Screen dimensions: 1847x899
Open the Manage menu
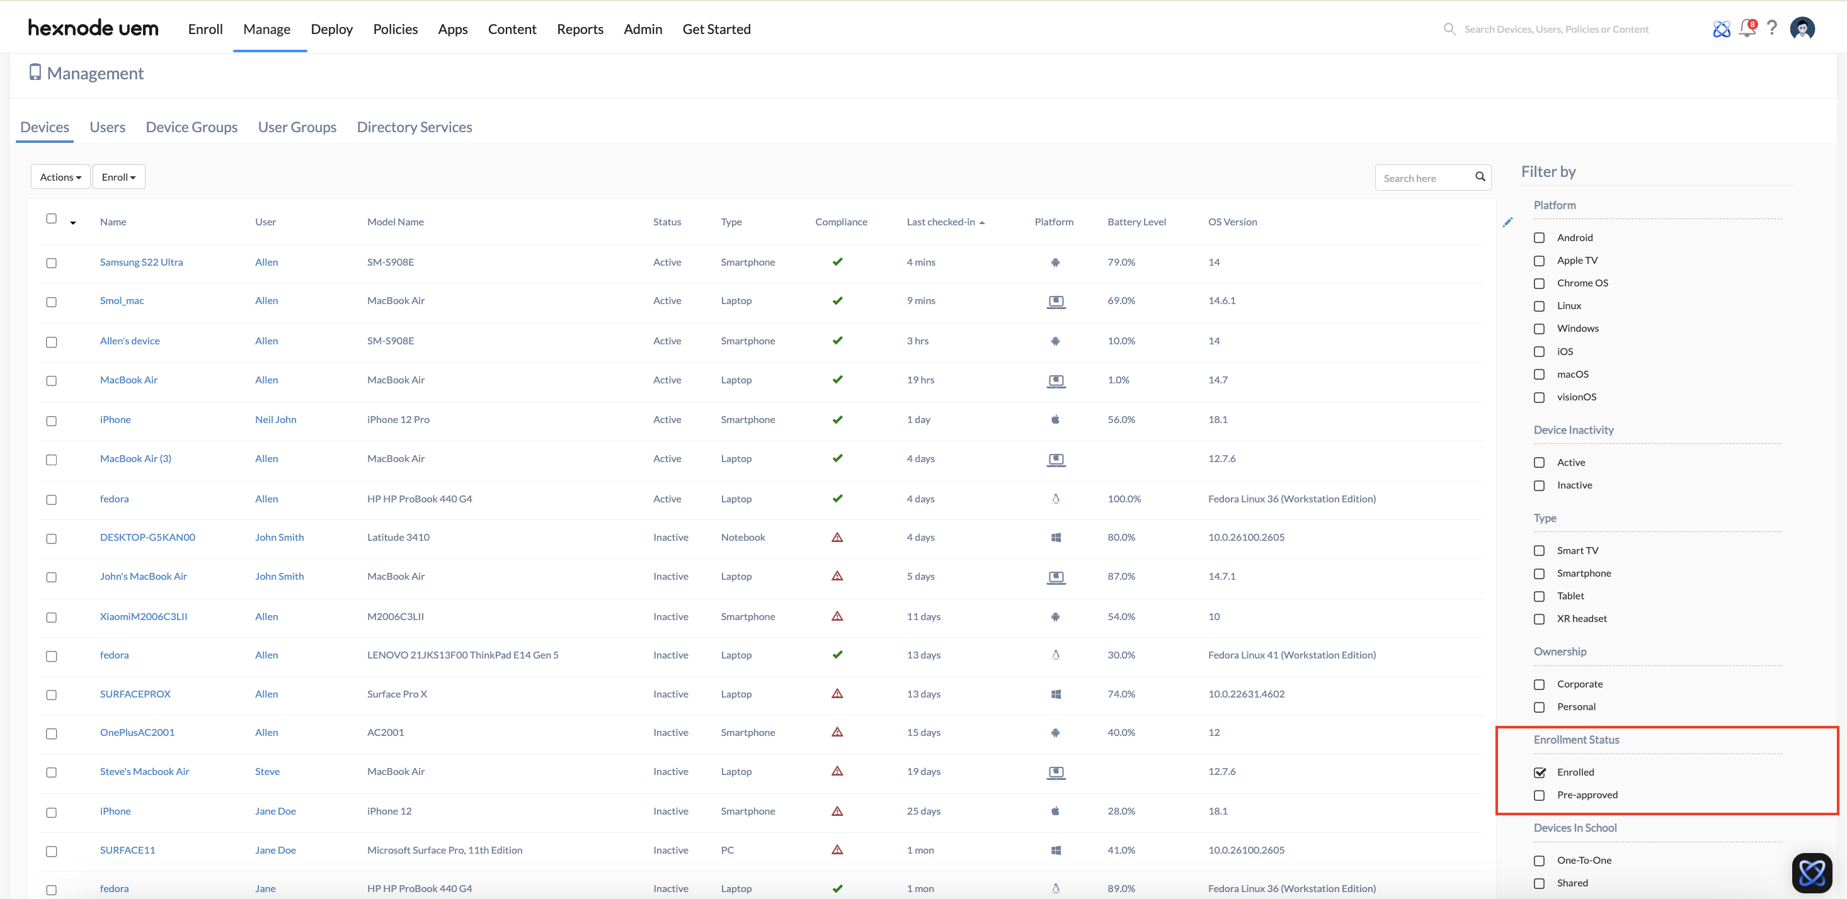click(266, 29)
